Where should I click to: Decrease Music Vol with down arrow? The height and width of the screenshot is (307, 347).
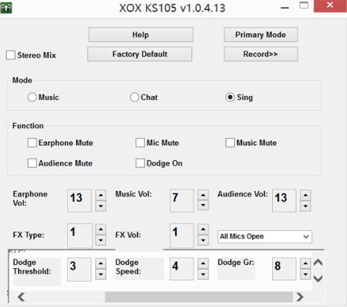tap(203, 206)
